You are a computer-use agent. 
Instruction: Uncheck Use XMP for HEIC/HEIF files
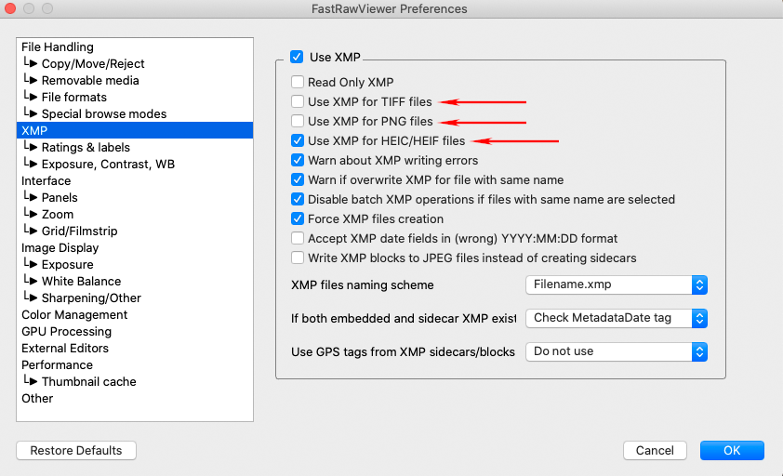[x=298, y=141]
